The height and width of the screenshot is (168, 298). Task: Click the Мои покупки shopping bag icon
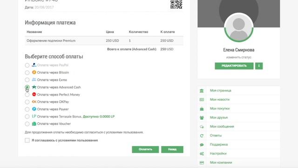[202, 109]
